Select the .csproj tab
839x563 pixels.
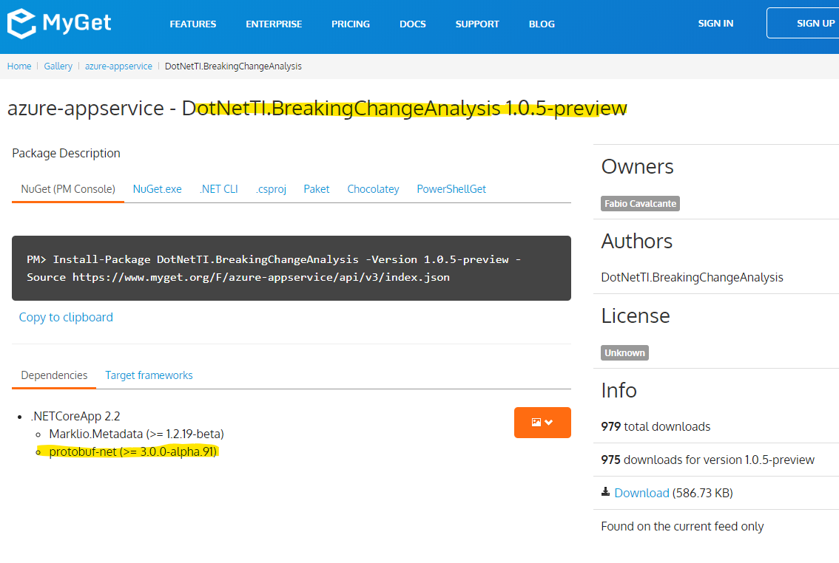tap(271, 189)
